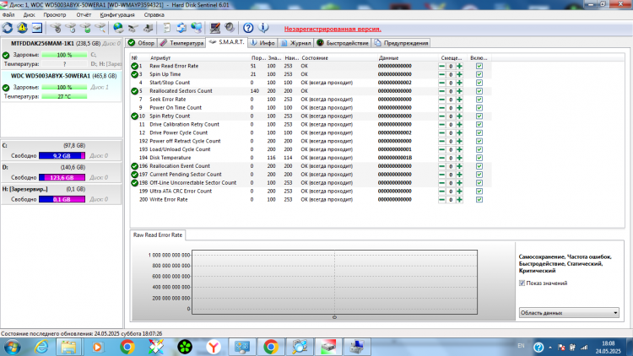This screenshot has width=633, height=356.
Task: Switch to the Предупреждения tab
Action: [401, 43]
